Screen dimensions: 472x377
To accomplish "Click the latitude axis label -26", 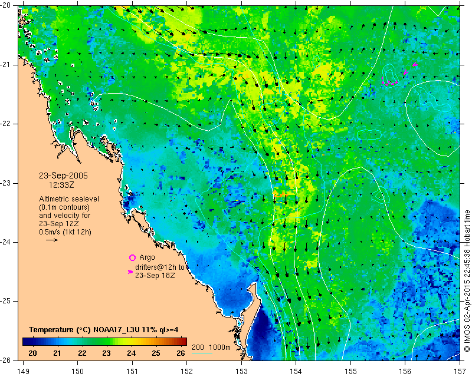I will coord(5,360).
